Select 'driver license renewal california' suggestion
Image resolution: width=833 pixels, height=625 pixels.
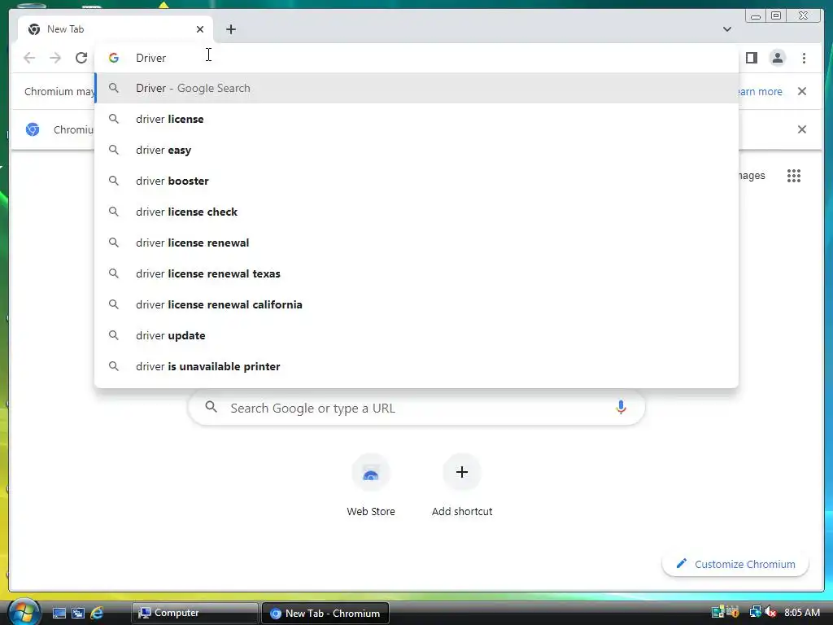417,304
